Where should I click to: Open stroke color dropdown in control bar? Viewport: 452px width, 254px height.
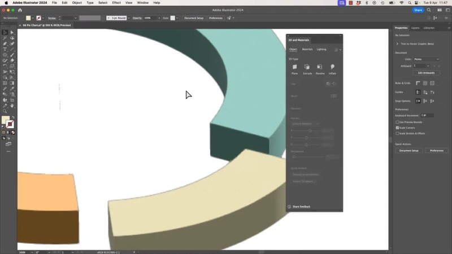click(43, 18)
